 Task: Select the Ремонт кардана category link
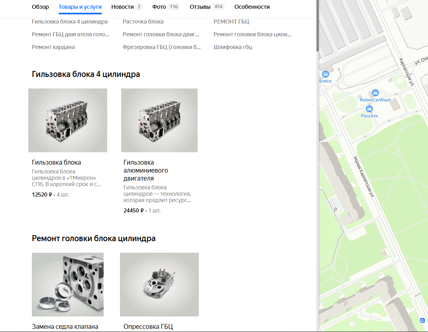[53, 47]
